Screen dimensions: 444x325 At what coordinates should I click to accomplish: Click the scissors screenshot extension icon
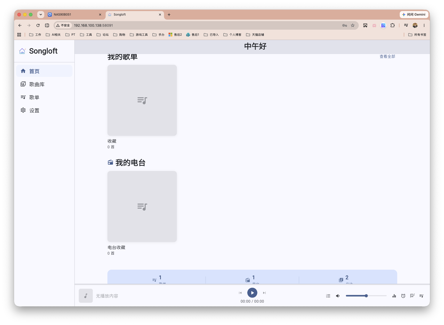coord(365,25)
